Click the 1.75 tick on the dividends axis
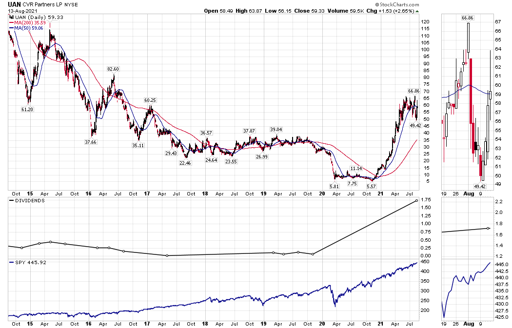 click(426, 199)
